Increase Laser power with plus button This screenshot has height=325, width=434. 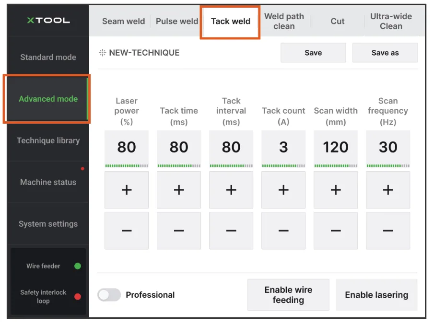click(127, 190)
